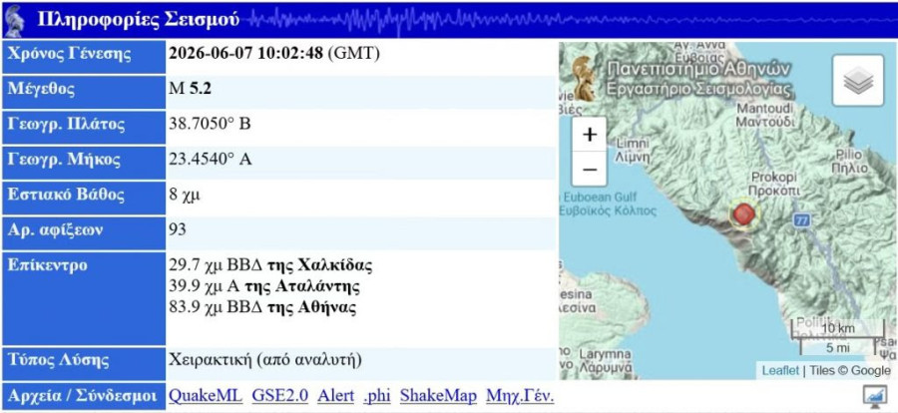Open the Alert link
The width and height of the screenshot is (898, 413).
(335, 396)
